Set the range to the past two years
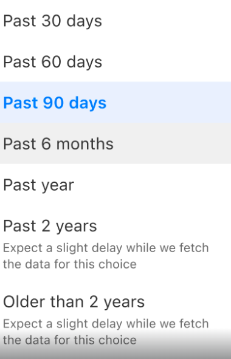231x359 pixels. (x=115, y=243)
